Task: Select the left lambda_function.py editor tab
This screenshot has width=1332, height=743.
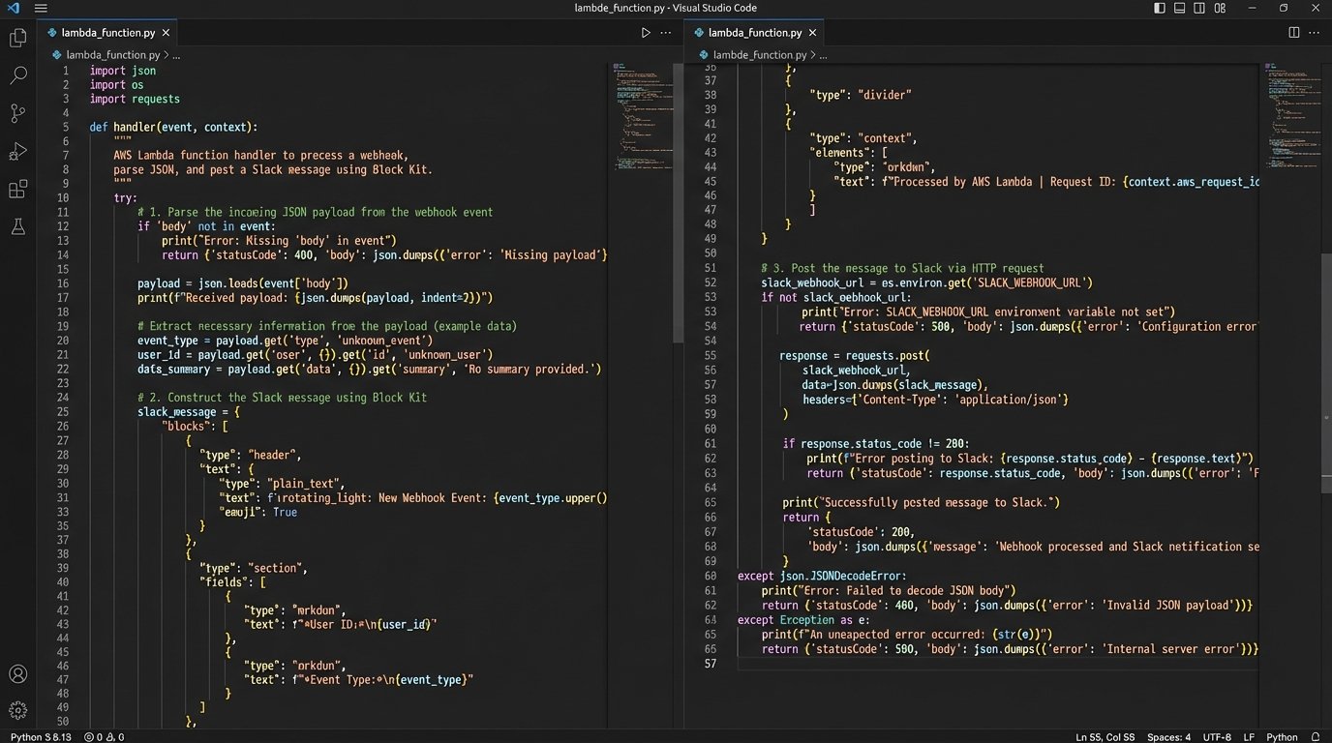Action: (x=106, y=32)
